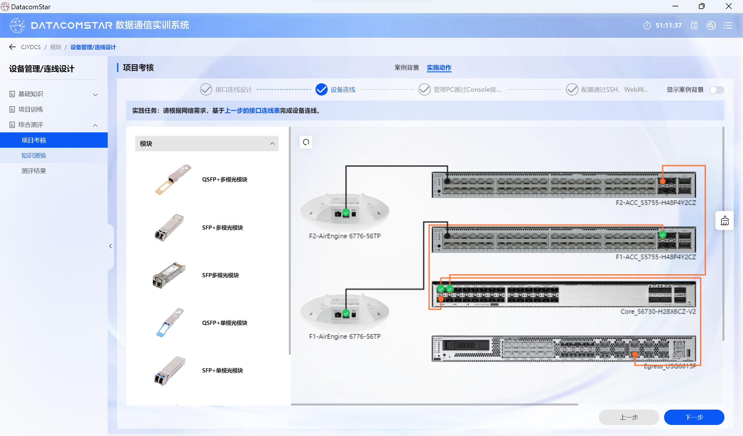The height and width of the screenshot is (436, 743).
Task: Click the 设备连线 step checkmark
Action: click(x=321, y=89)
